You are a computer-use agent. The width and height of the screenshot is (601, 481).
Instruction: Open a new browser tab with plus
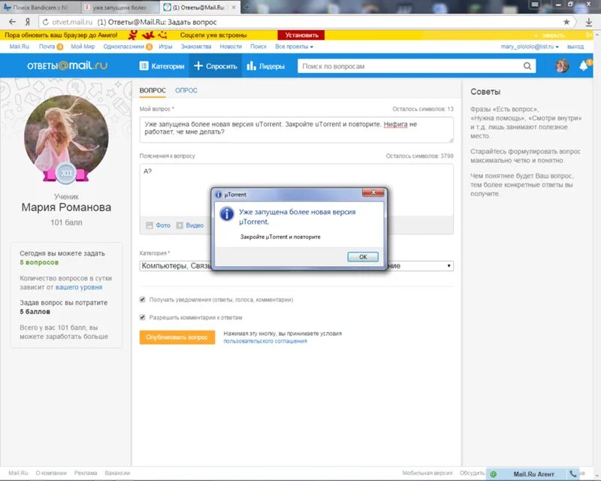pos(247,7)
